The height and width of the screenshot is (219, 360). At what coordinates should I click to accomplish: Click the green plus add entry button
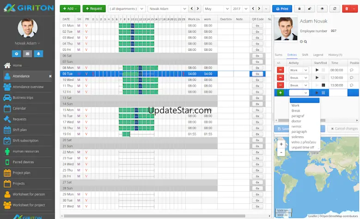tap(281, 93)
